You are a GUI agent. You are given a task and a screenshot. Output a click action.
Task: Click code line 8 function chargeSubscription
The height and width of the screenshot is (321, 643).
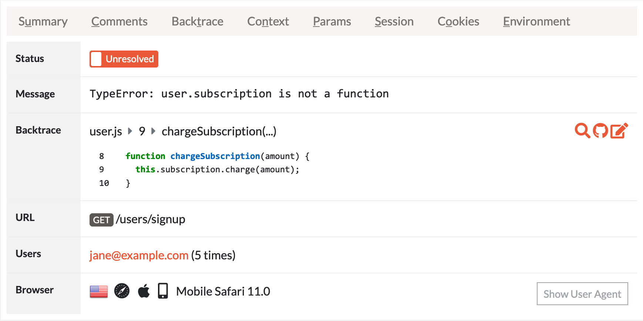point(218,156)
